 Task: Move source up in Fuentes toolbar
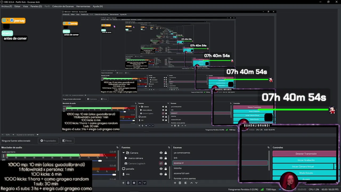coord(140,183)
